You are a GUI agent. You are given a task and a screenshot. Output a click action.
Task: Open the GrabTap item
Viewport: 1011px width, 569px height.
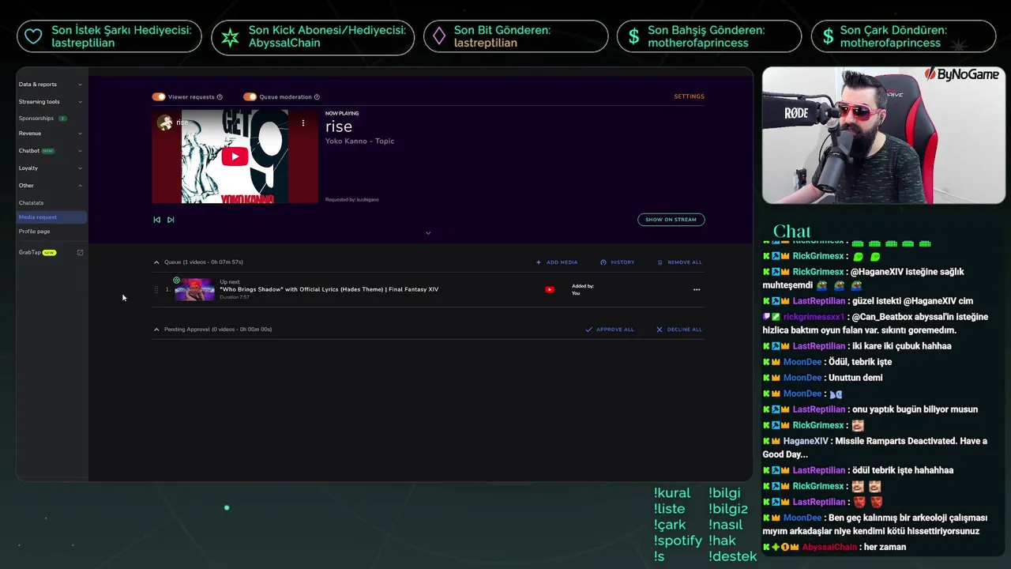[37, 253]
